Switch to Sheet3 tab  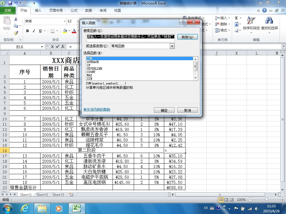point(58,195)
